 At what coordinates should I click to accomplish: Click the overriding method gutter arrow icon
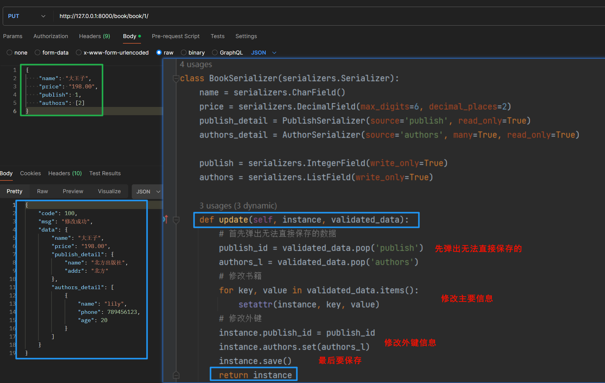166,219
